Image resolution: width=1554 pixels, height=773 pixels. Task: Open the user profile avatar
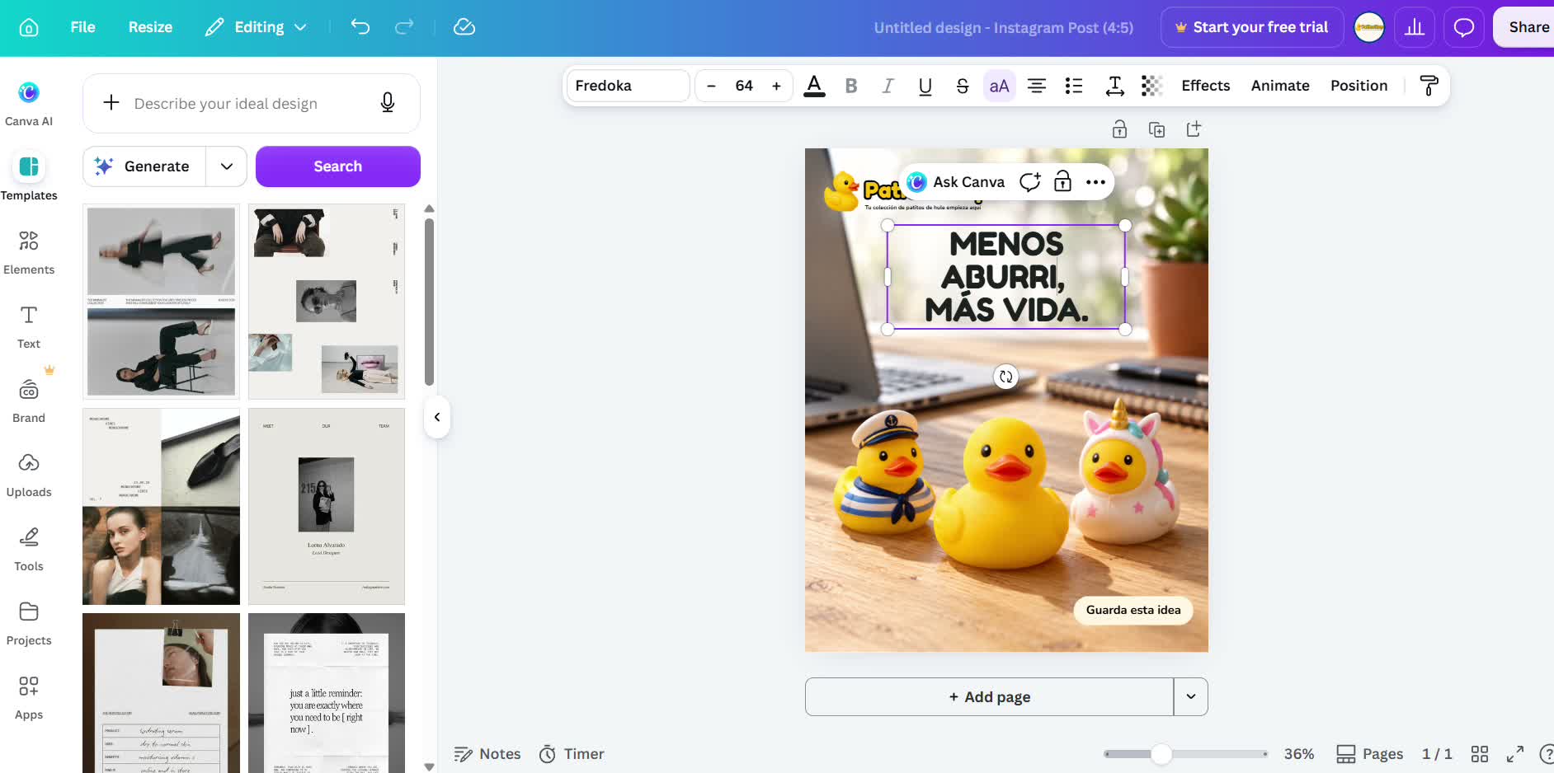coord(1369,27)
